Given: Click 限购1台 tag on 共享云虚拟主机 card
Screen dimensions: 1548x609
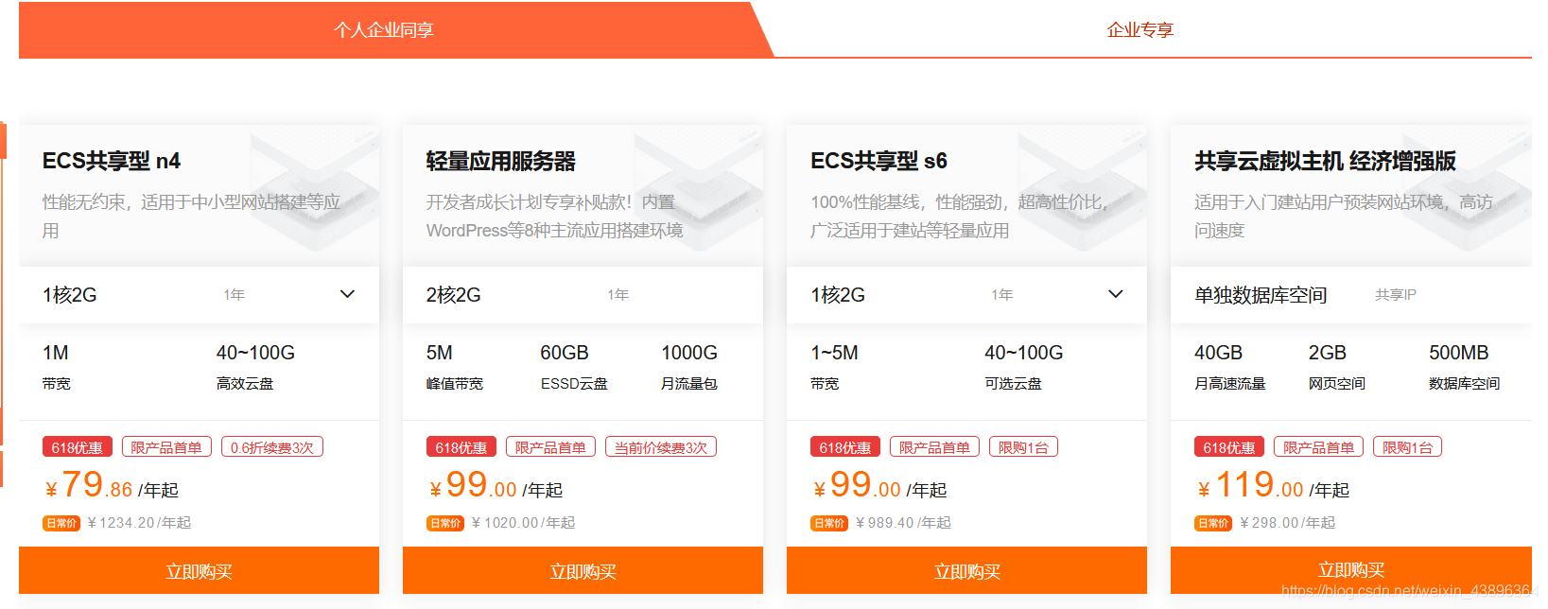Looking at the screenshot, I should [1407, 447].
